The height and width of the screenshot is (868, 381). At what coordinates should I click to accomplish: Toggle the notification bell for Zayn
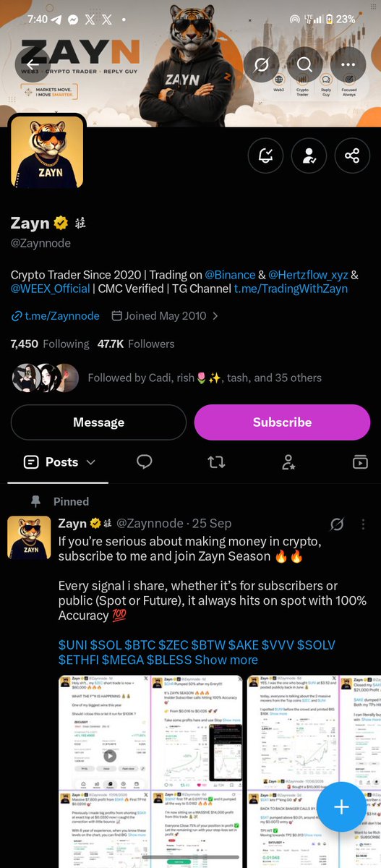[265, 156]
